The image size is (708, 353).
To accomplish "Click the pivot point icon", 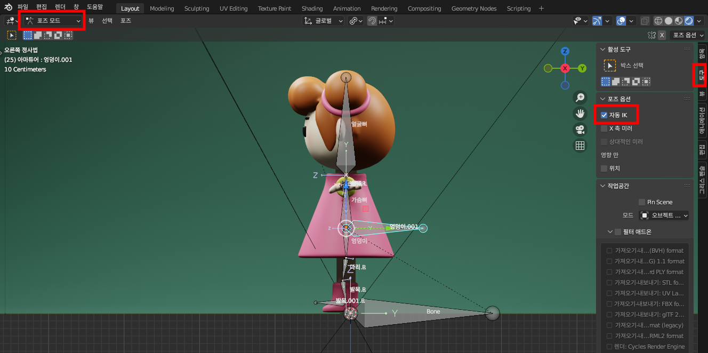I will pos(356,21).
